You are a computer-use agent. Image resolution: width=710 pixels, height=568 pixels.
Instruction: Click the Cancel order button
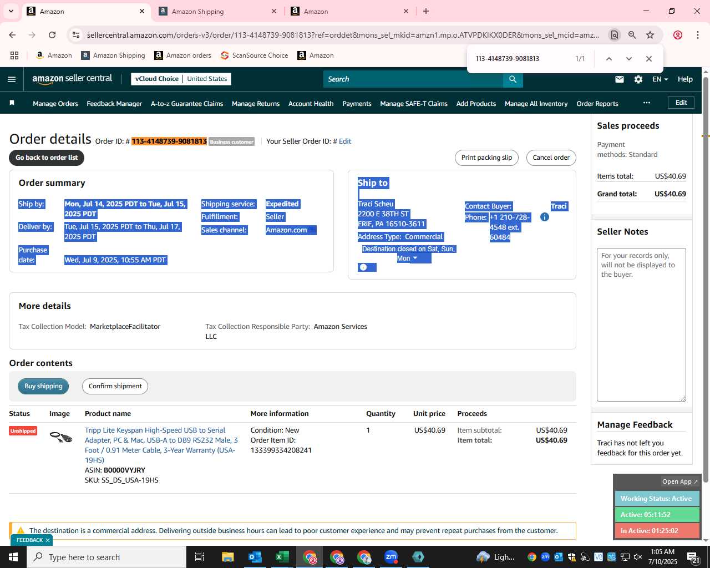[551, 158]
